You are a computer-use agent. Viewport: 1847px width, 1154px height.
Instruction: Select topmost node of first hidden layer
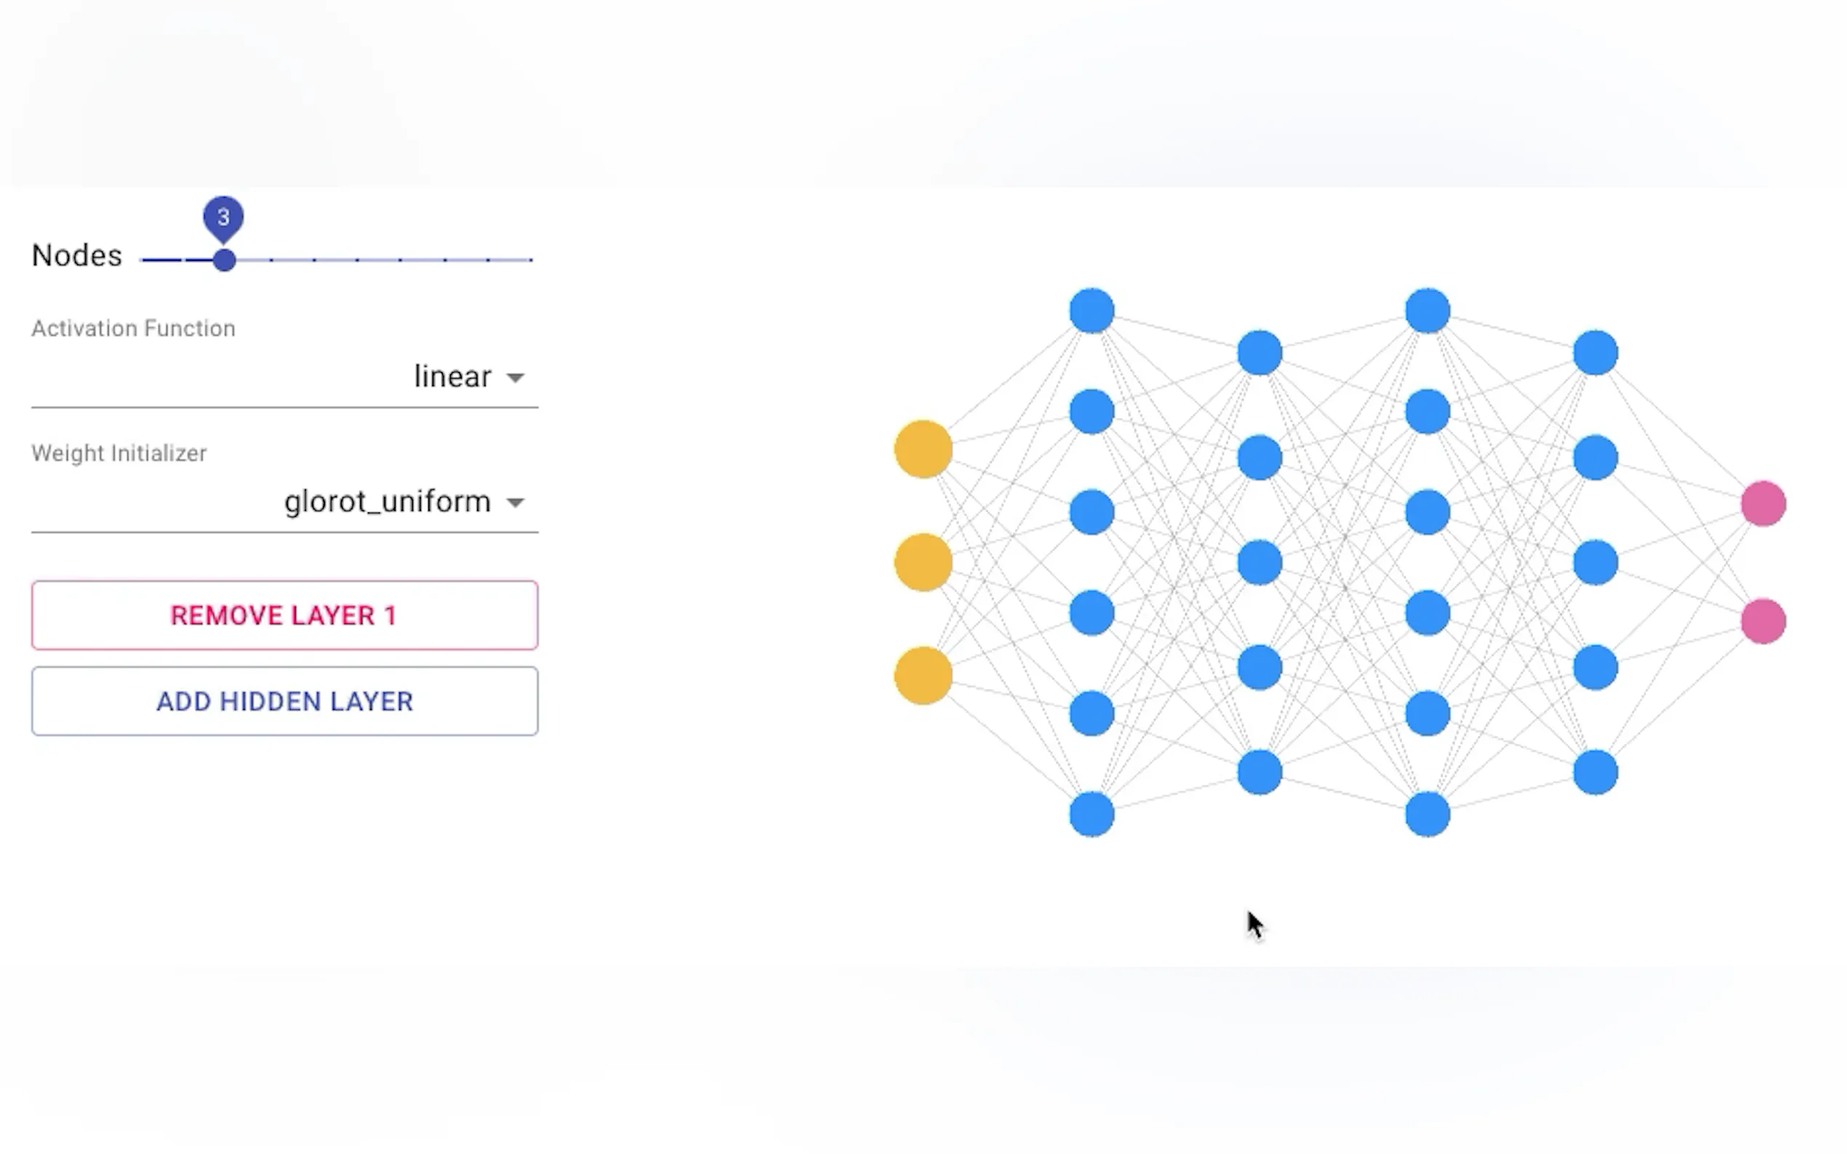pos(1092,310)
